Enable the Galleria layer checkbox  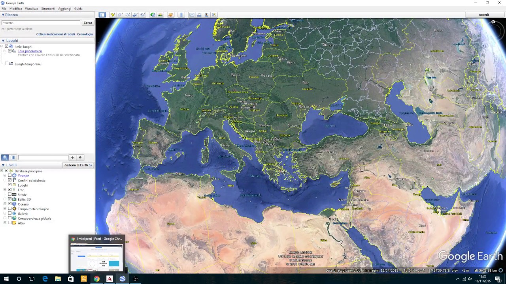coord(10,213)
